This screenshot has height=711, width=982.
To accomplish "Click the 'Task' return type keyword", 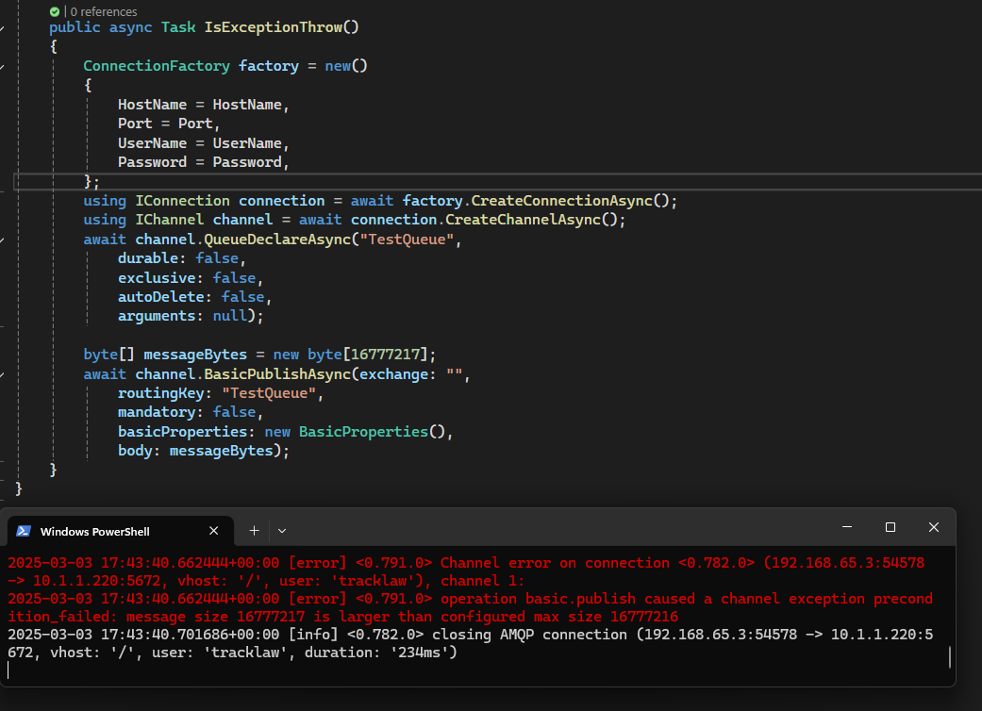I will point(178,27).
